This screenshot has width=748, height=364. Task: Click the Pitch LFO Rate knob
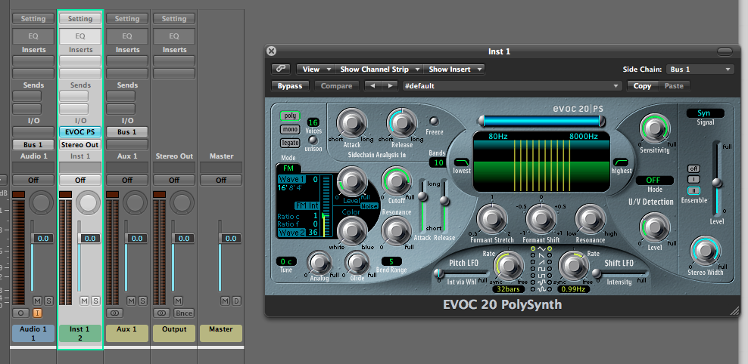(508, 266)
